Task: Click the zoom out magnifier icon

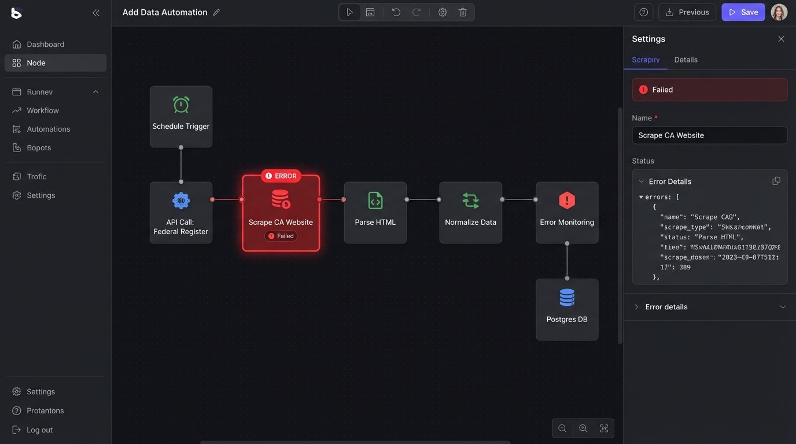Action: 562,428
